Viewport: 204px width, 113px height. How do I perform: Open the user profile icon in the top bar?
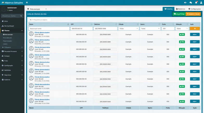point(201,3)
